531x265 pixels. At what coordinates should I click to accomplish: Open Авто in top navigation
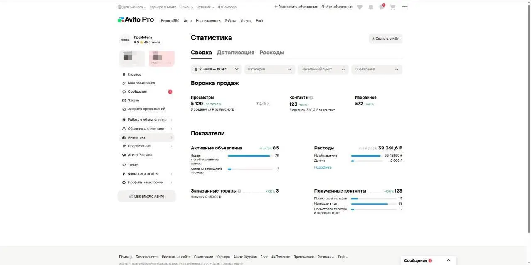tap(188, 21)
